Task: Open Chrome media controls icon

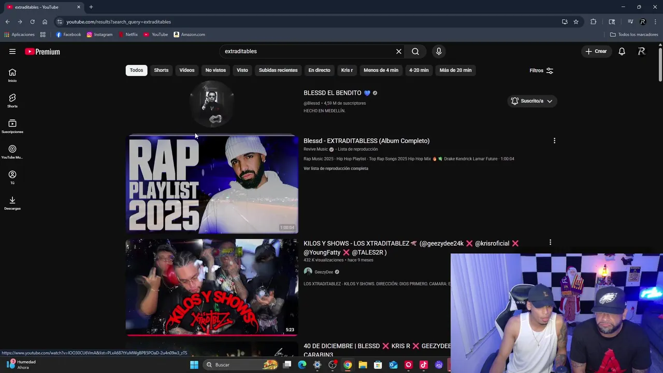Action: pyautogui.click(x=630, y=22)
